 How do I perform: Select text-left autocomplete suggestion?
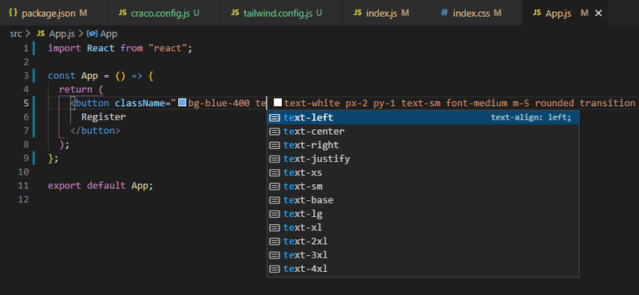423,117
